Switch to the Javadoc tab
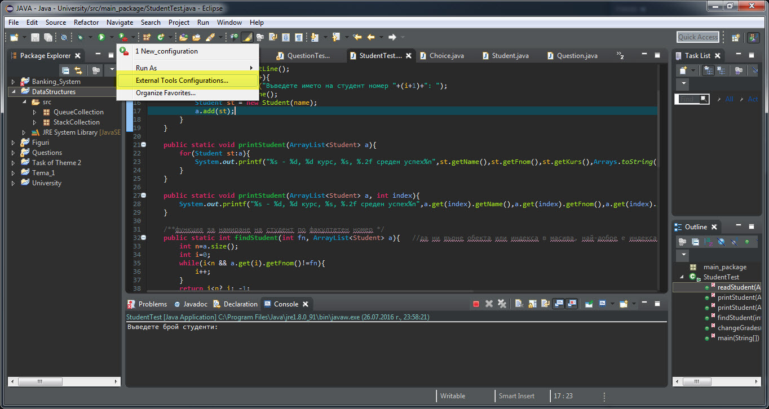Screen dimensions: 769x409 point(191,304)
